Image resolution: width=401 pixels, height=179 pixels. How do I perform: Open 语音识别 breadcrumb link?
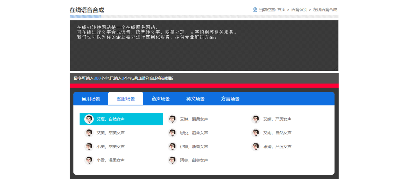click(x=299, y=10)
